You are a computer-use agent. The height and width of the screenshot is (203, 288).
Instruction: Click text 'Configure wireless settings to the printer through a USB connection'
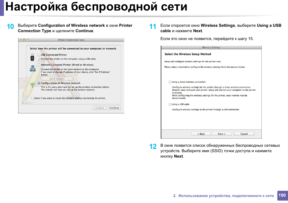point(205,110)
